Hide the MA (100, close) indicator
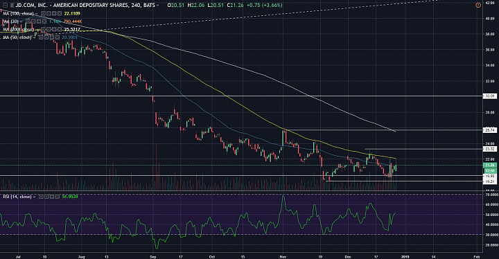The image size is (499, 259). click(43, 14)
